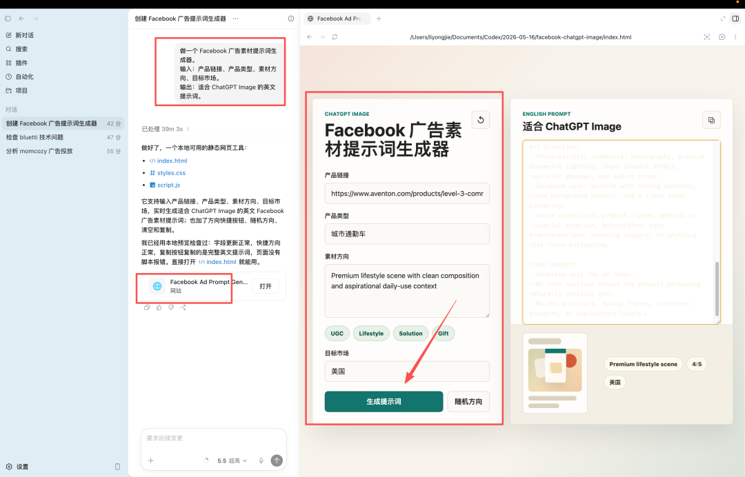Select conversation 检查 bluetti 技术问题
The height and width of the screenshot is (477, 745).
63,137
